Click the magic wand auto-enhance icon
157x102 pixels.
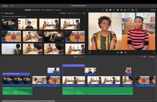click(x=88, y=10)
